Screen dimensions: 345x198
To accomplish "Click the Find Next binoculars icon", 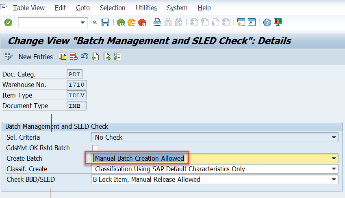I will (179, 23).
